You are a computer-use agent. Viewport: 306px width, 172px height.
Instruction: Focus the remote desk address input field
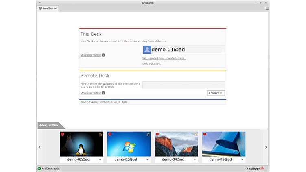point(184,85)
